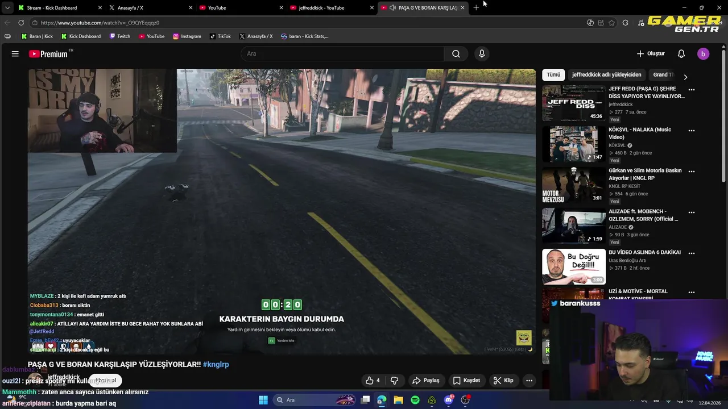Open options menu for UZİ & MOTİVE video
This screenshot has width=728, height=409.
click(692, 293)
